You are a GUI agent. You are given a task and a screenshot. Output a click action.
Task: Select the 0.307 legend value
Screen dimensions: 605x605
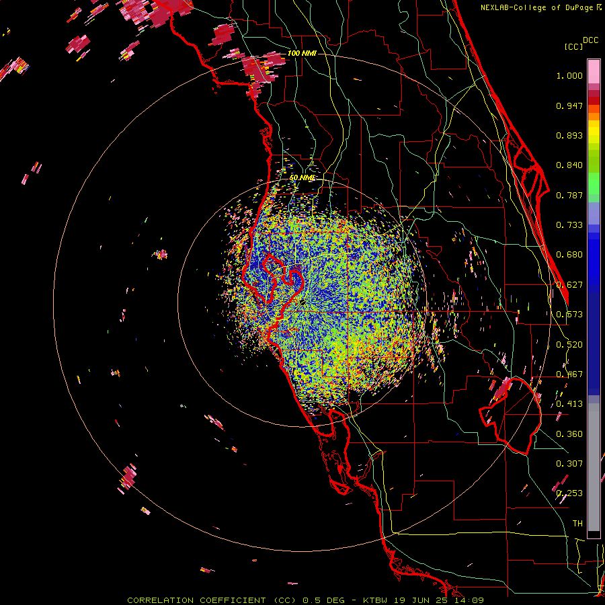tap(569, 464)
